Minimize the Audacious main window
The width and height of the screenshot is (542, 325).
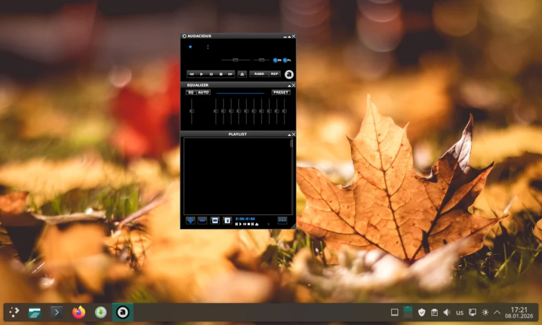(x=285, y=37)
